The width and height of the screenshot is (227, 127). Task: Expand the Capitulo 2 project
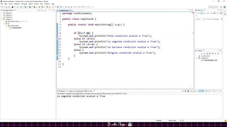[2, 15]
